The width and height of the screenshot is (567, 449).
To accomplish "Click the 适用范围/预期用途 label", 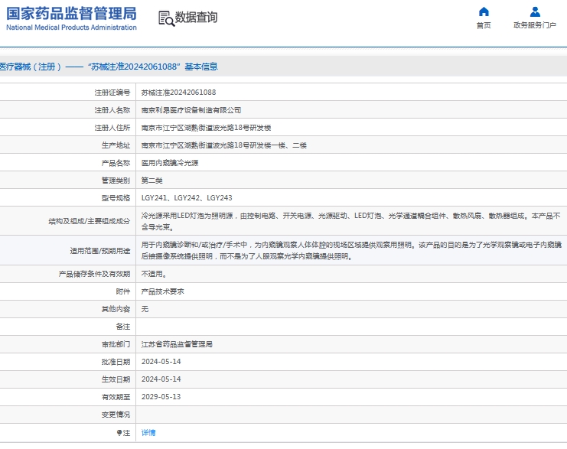I will pos(100,251).
